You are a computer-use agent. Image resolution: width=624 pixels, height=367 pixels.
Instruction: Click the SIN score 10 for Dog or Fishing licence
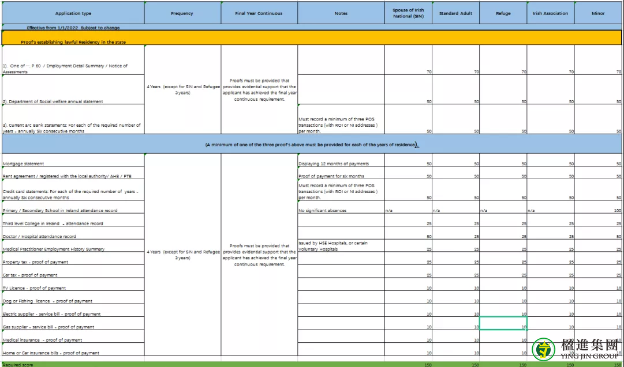pos(408,297)
